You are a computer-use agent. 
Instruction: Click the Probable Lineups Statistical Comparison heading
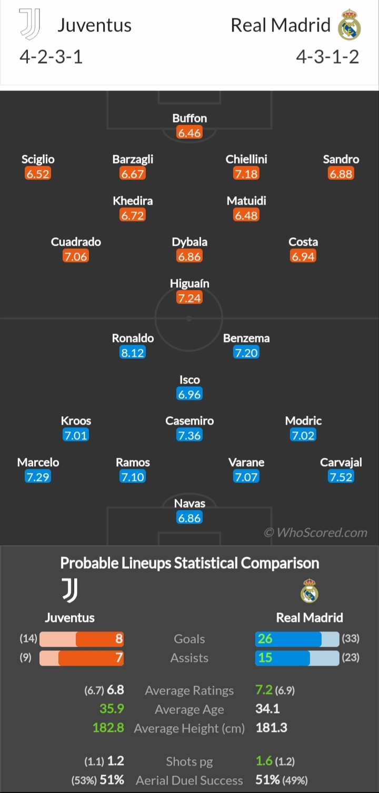[x=189, y=563]
